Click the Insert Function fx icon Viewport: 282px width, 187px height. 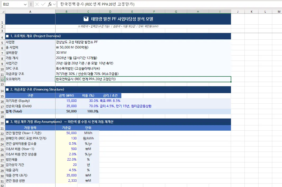pyautogui.click(x=49, y=4)
